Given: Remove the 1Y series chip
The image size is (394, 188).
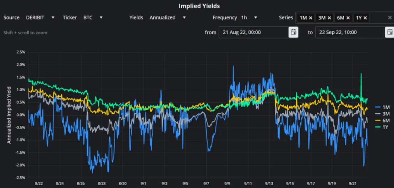Looking at the screenshot, I should click(x=365, y=18).
